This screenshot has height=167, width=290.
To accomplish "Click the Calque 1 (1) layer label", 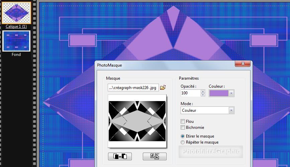I will click(x=16, y=26).
